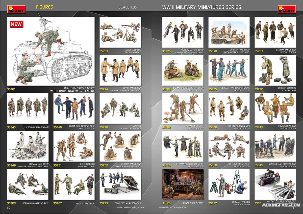Click the kit number 35325
The image size is (303, 214).
[x=166, y=203]
